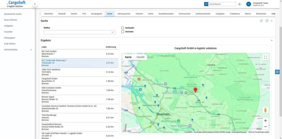
Task: Select the fair trade Schiffahrt row
Action: [x=80, y=135]
